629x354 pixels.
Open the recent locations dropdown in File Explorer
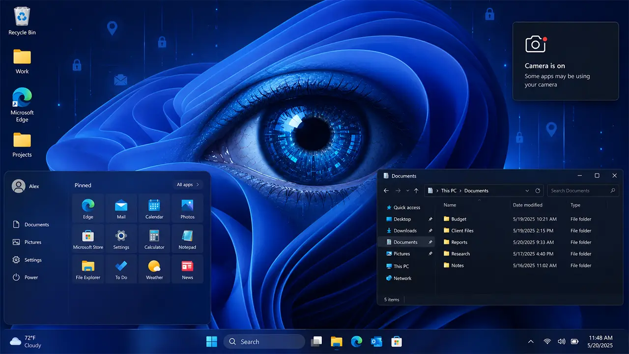tap(407, 191)
